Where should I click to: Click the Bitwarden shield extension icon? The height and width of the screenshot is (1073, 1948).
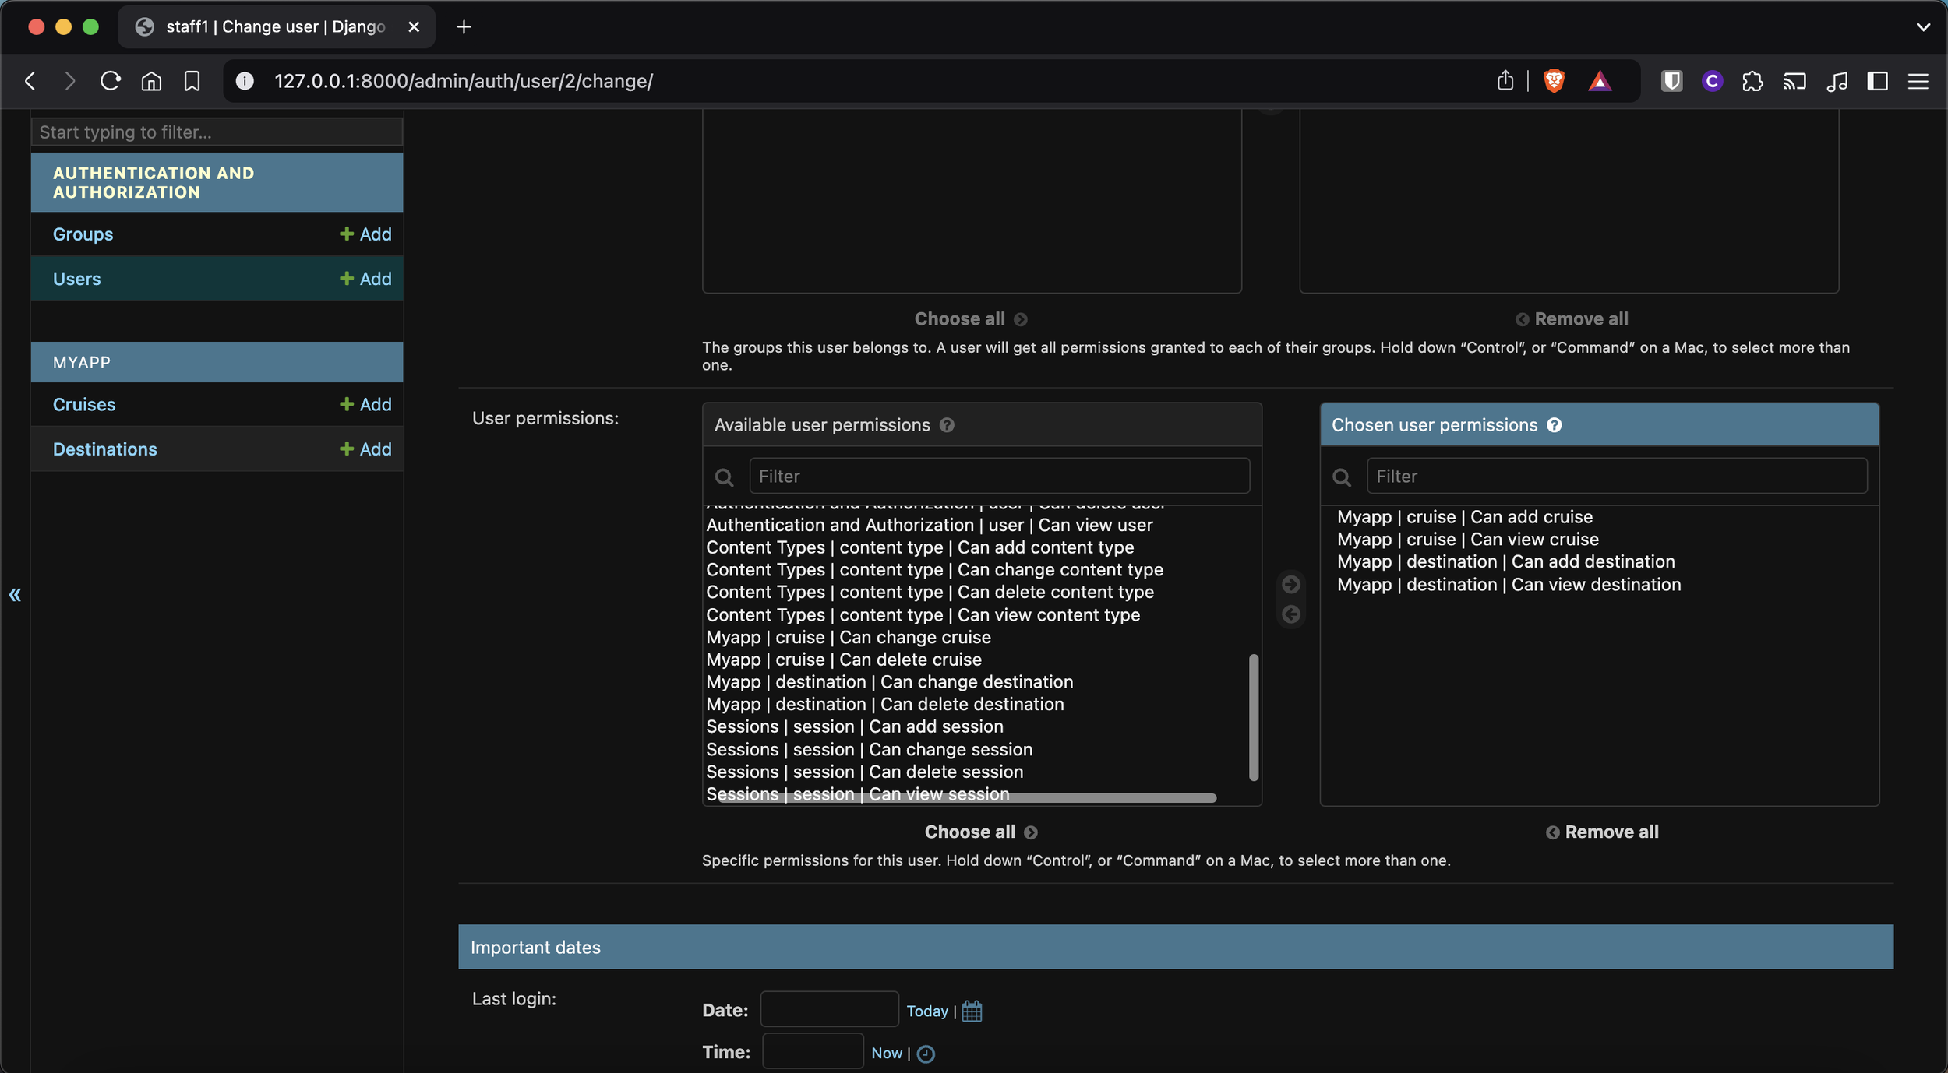pyautogui.click(x=1671, y=81)
